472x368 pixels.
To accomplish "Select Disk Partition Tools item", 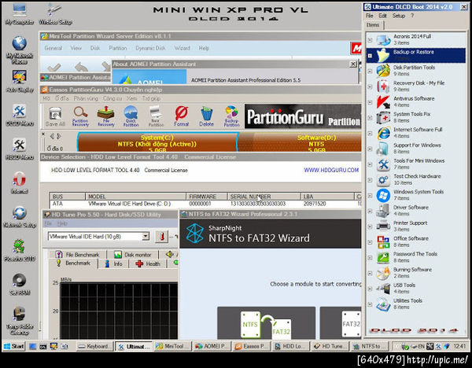I will pos(415,71).
